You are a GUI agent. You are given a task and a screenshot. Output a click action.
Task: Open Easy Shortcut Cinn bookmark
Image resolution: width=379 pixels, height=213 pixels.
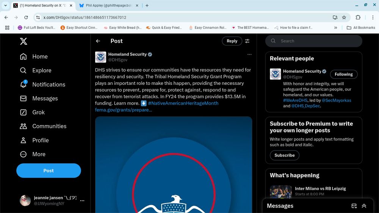pos(79,28)
